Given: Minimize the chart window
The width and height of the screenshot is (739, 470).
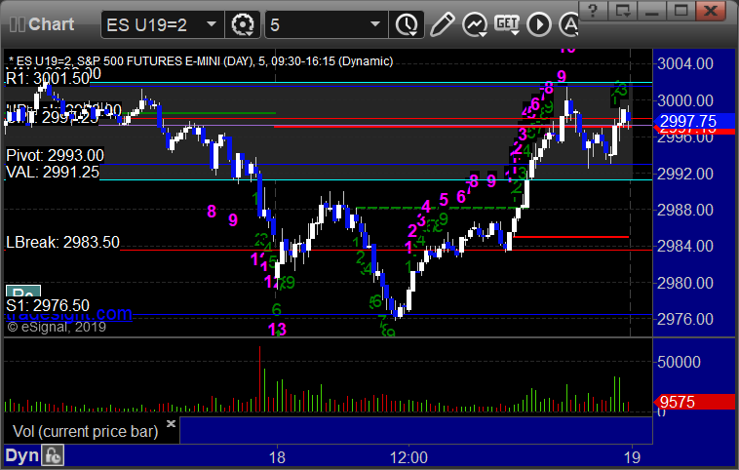Looking at the screenshot, I should click(651, 11).
